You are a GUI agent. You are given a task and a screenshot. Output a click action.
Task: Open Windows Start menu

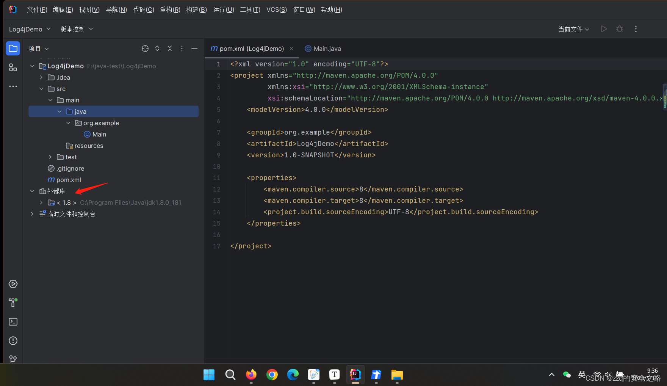(x=209, y=375)
